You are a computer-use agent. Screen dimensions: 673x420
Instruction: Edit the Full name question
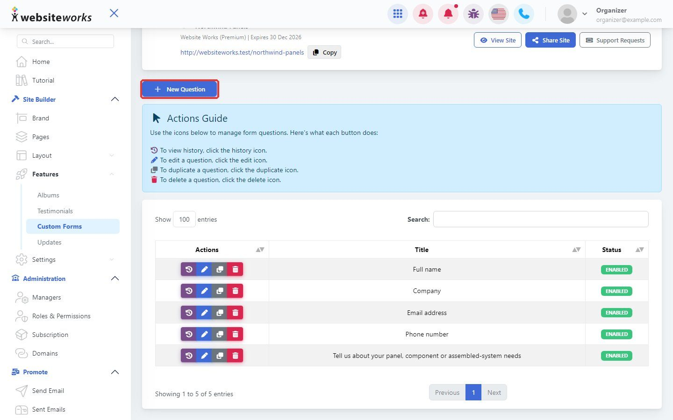[x=204, y=269]
